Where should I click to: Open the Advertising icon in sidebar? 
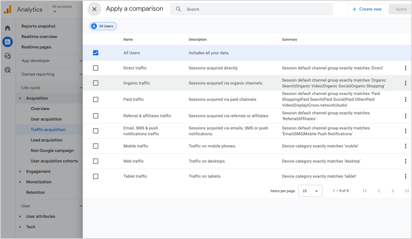(x=8, y=70)
